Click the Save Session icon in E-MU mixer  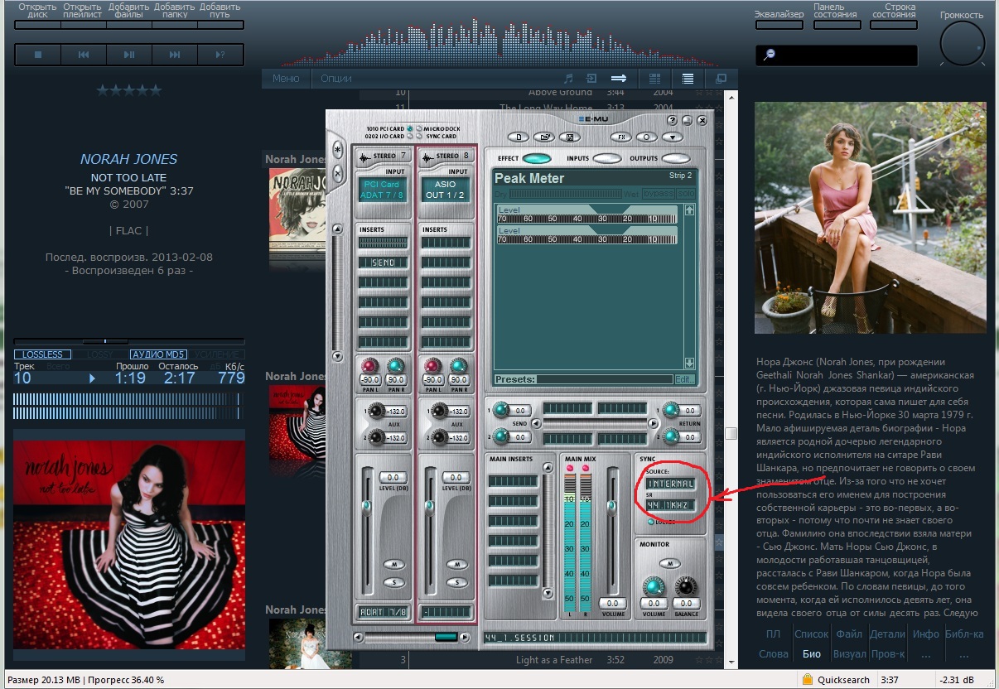[x=568, y=137]
